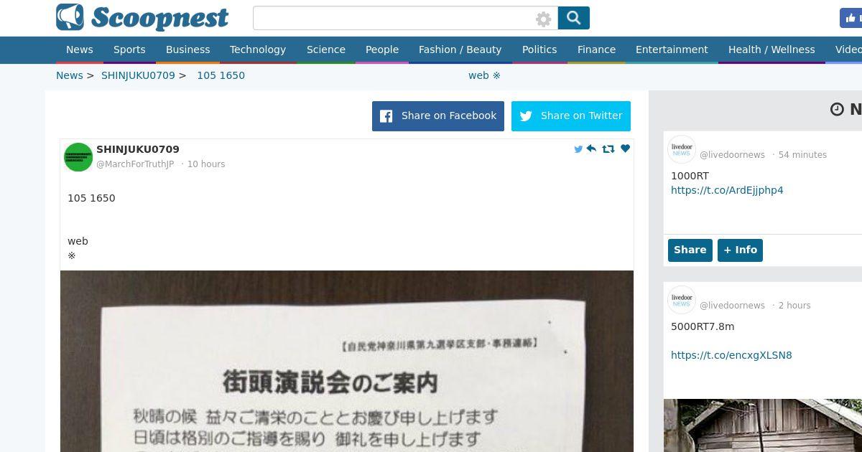862x452 pixels.
Task: Open search settings gear icon
Action: [x=544, y=19]
